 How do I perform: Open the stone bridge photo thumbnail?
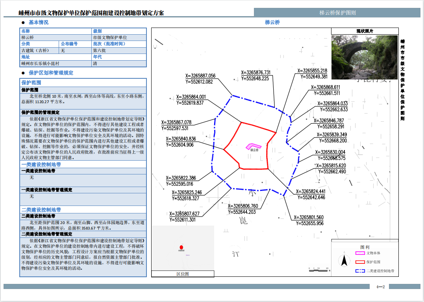coord(365,57)
